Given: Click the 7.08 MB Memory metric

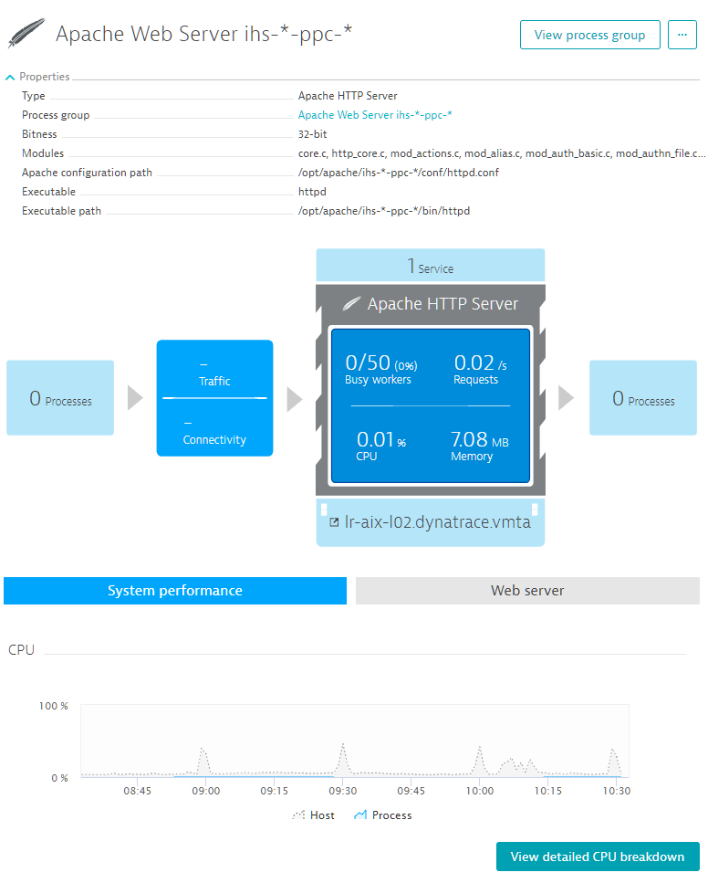Looking at the screenshot, I should click(480, 446).
